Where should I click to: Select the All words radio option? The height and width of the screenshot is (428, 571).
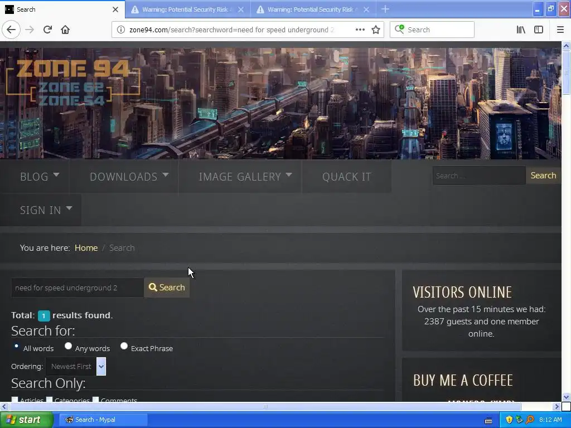[x=16, y=346]
